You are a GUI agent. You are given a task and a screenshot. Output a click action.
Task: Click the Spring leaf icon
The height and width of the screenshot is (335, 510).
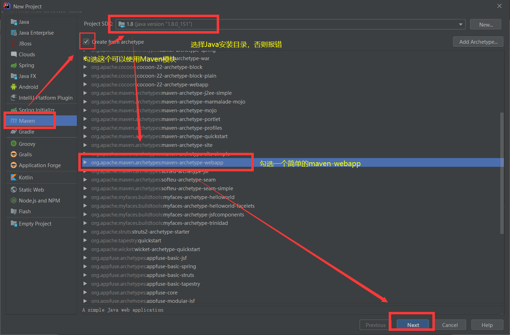tap(14, 65)
